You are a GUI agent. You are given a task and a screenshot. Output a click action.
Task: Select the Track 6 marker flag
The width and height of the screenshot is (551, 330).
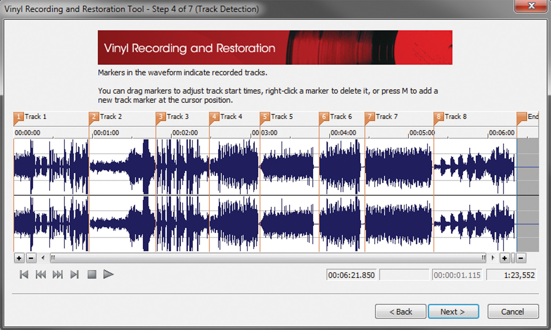324,117
